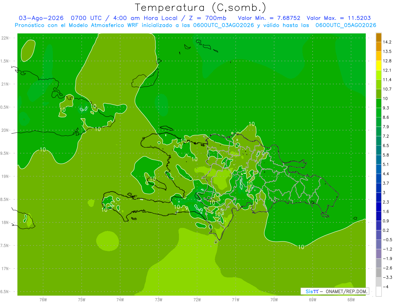The height and width of the screenshot is (304, 394).
Task: Pick the olive swatch between 10.7 and 10
Action: point(379,94)
